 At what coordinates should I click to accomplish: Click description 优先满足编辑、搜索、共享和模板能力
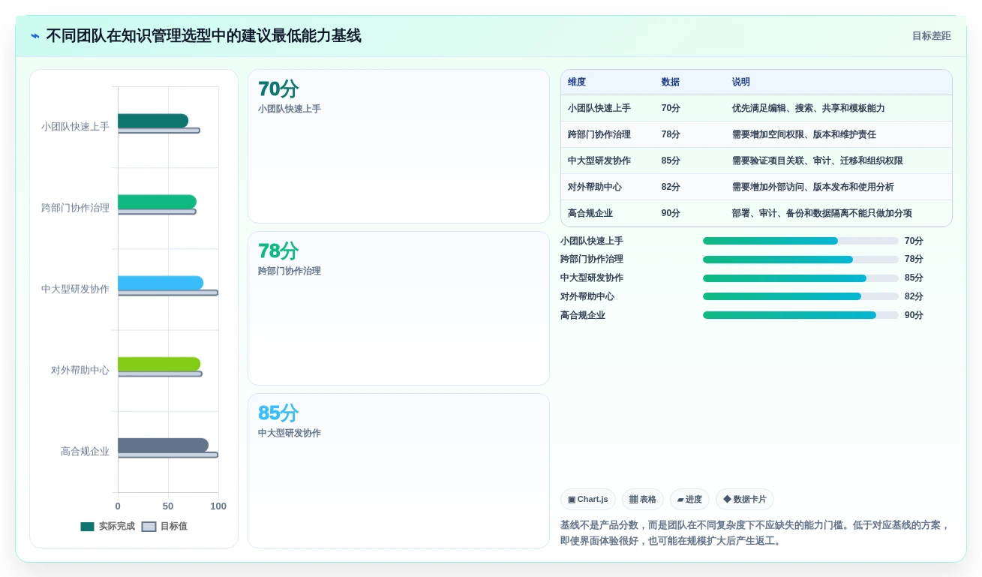(x=809, y=108)
